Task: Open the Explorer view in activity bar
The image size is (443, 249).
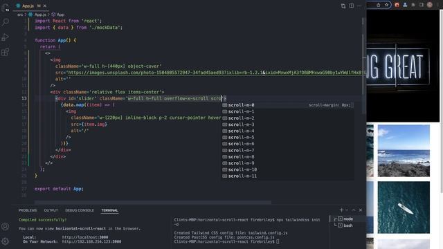Action: pos(6,8)
